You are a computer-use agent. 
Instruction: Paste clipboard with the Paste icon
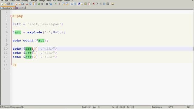34,4
